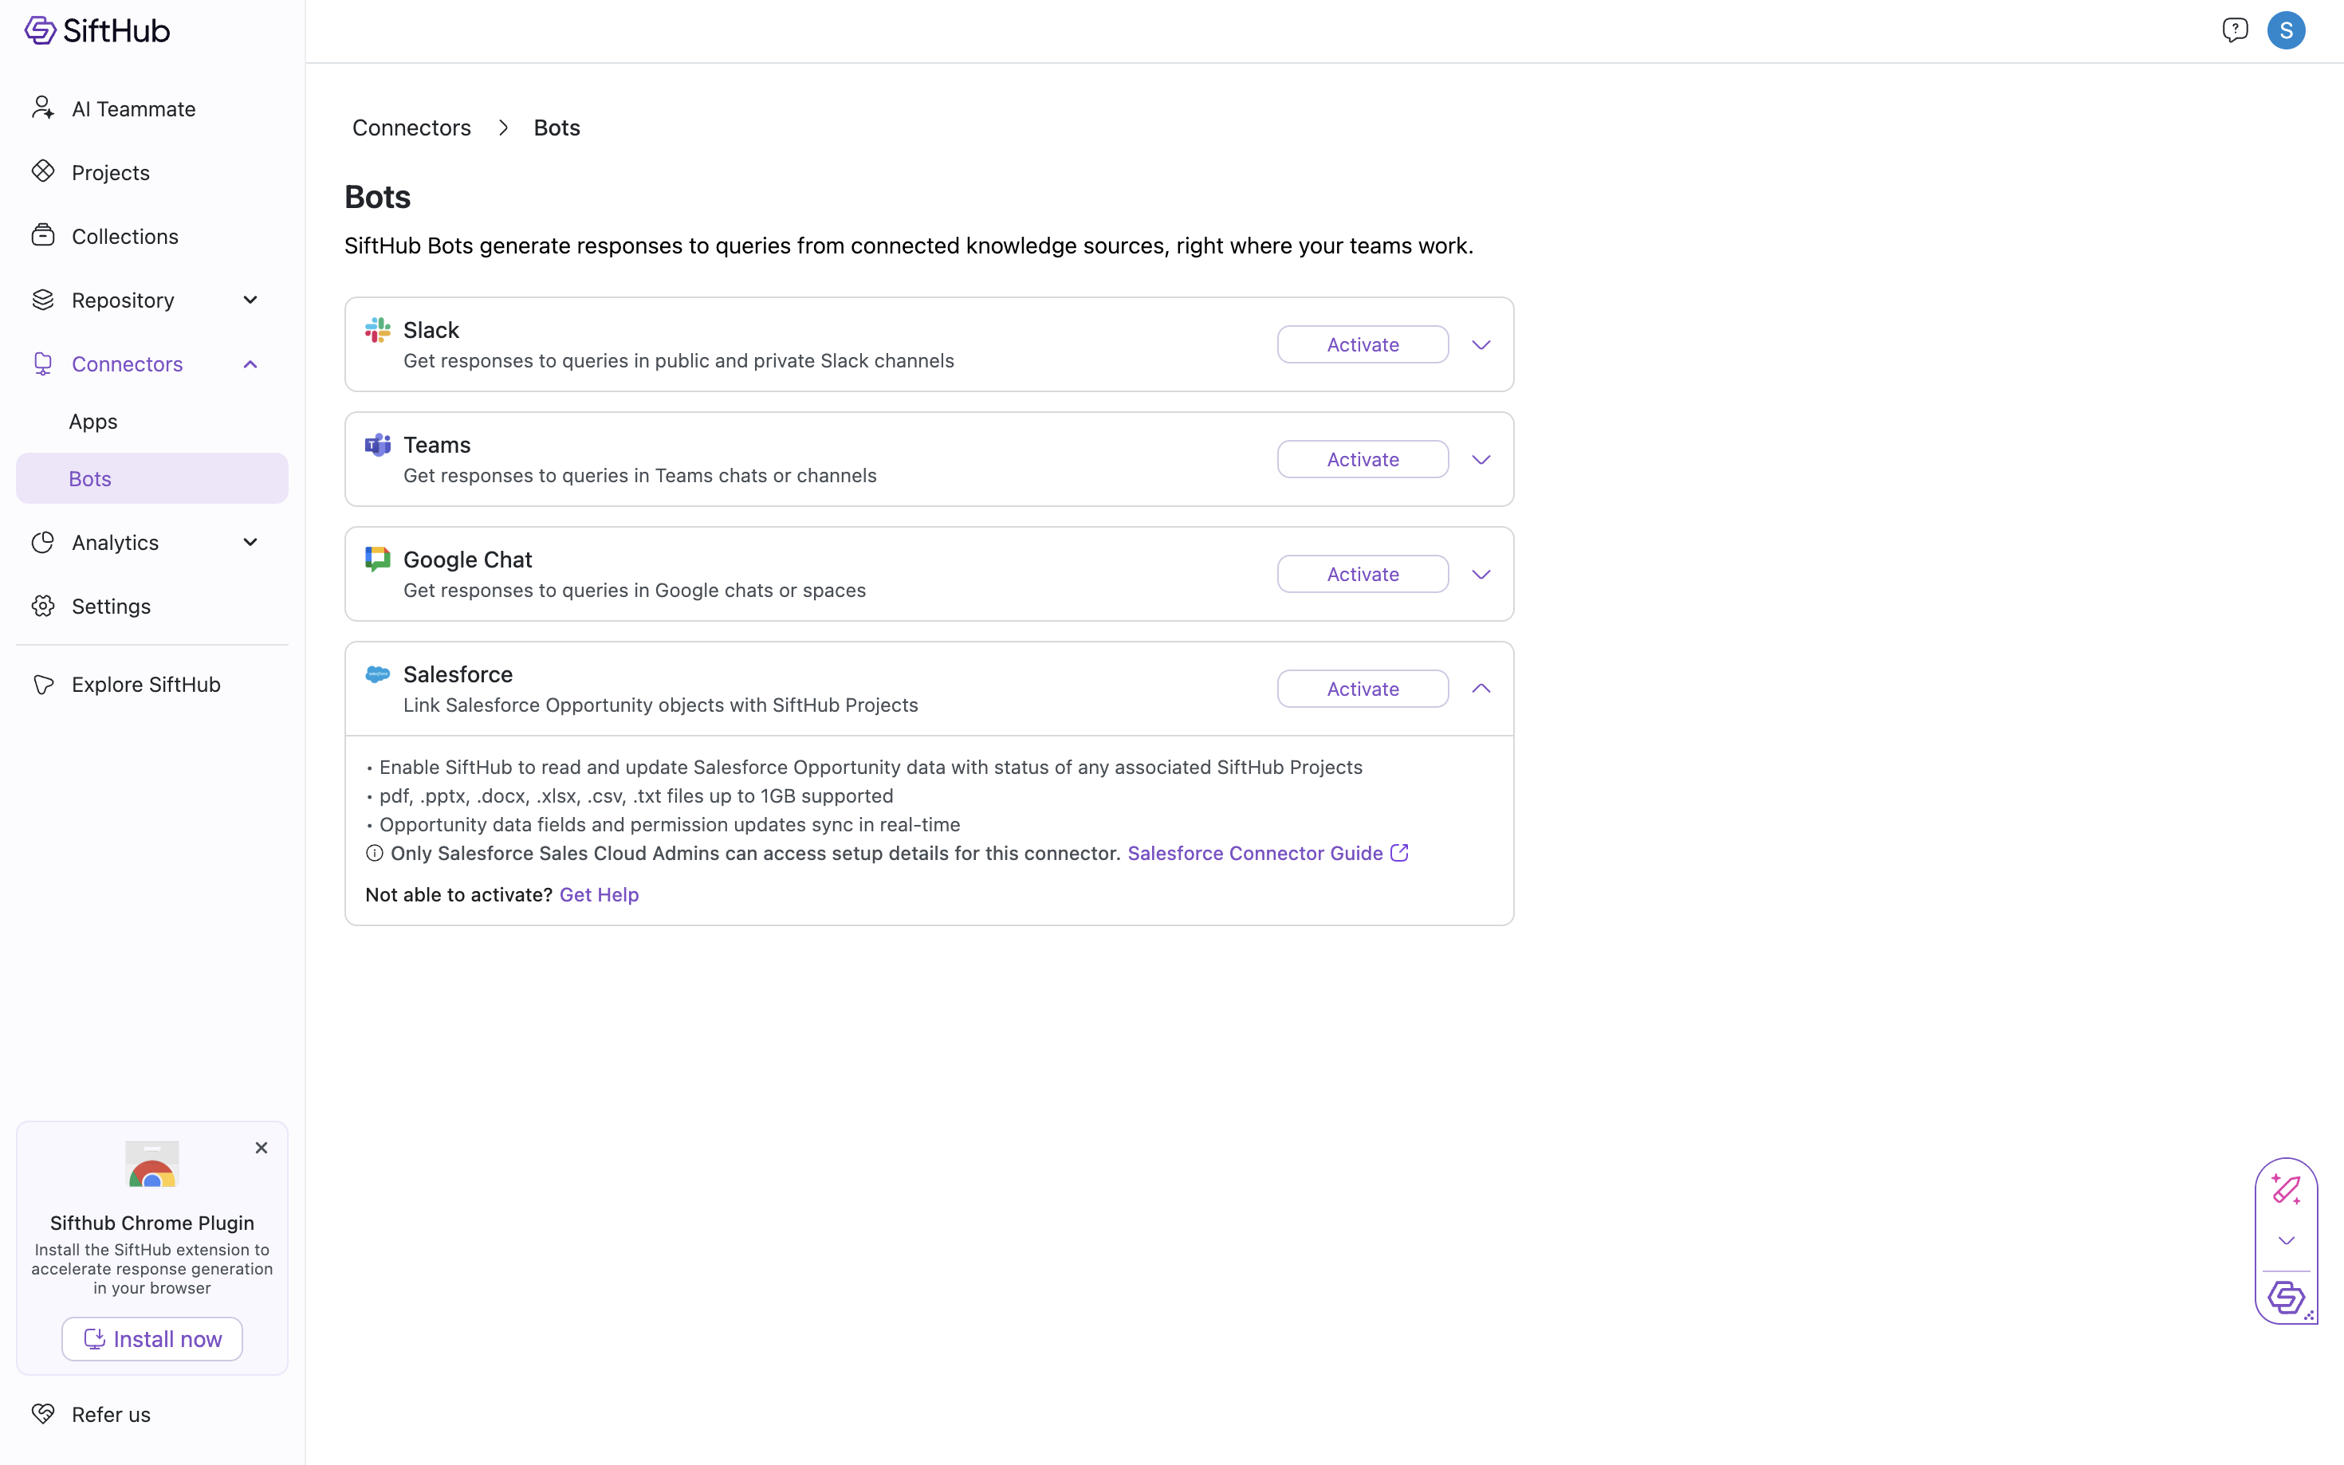Activate the Google Chat bot
The width and height of the screenshot is (2344, 1465).
(x=1363, y=575)
